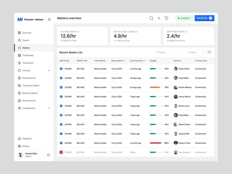This screenshot has width=232, height=174.
Task: Click the orange 76% budget progress bar
Action: 155,87
